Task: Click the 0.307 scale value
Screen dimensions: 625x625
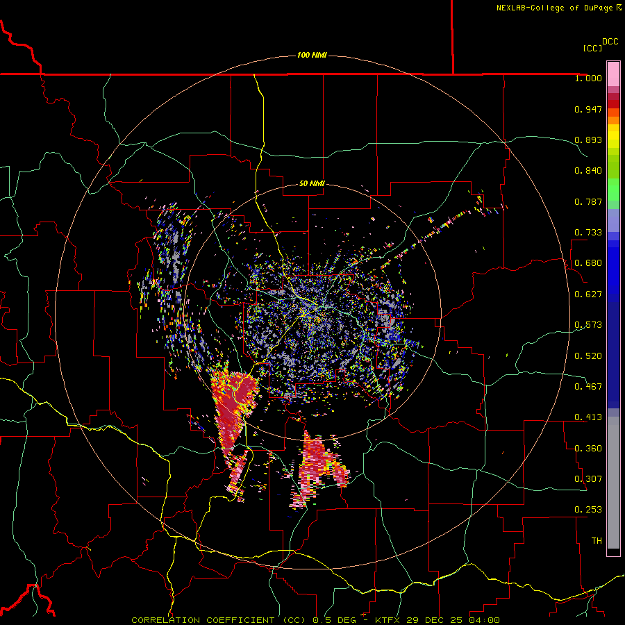Action: pos(588,479)
